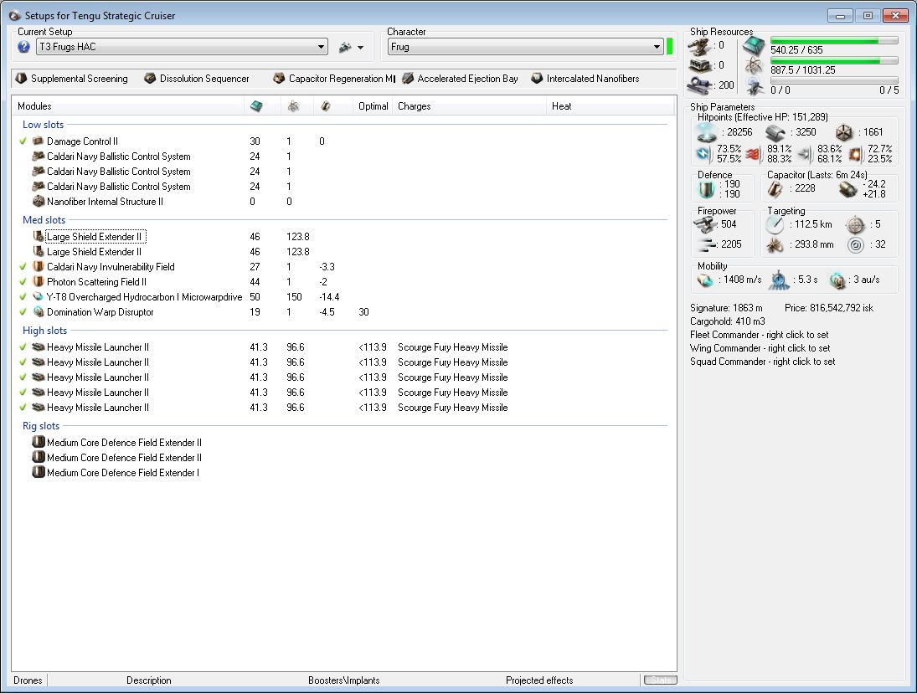Click the green character skill status indicator
This screenshot has height=693, width=917.
click(x=670, y=46)
